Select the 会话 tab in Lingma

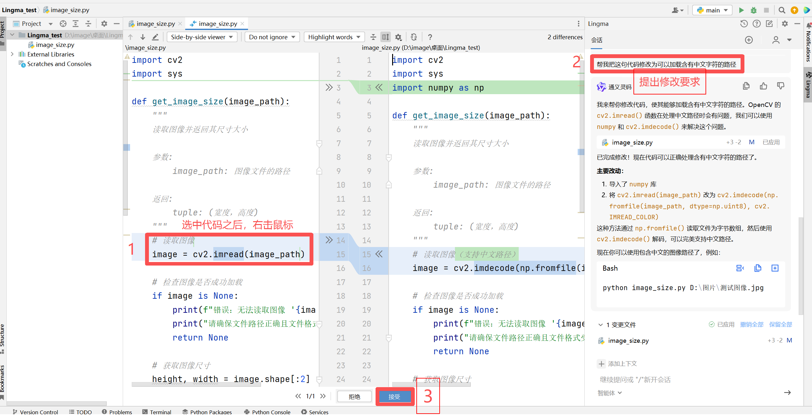(596, 40)
